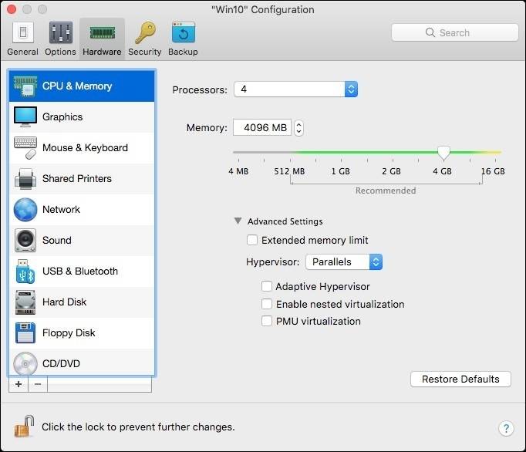Switch to the Options tab label
The image size is (526, 452).
60,52
